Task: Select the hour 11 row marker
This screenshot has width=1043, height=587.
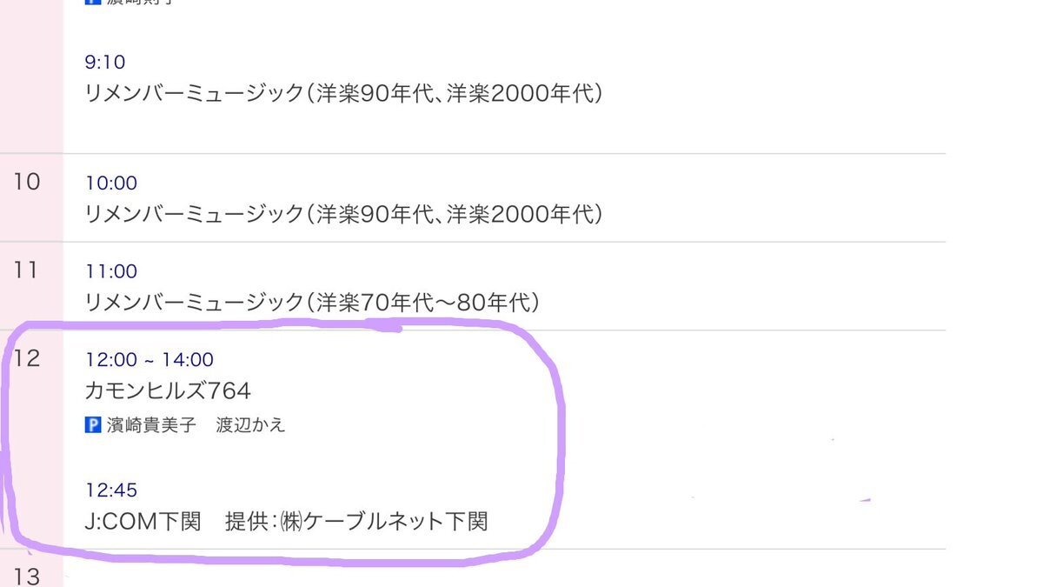Action: [x=27, y=270]
